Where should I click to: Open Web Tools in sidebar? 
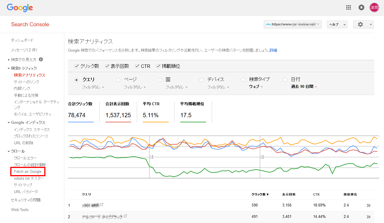[x=20, y=210]
